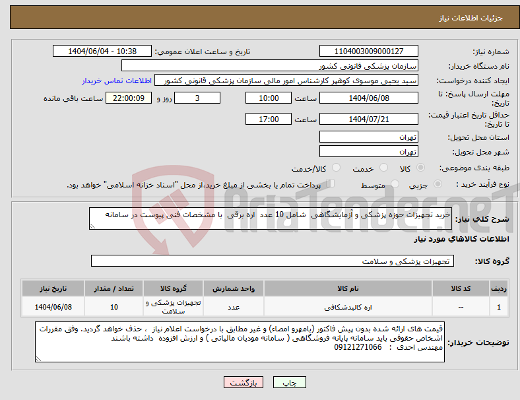Grab the resize handle of description textarea
This screenshot has height=400, width=520.
(92, 226)
